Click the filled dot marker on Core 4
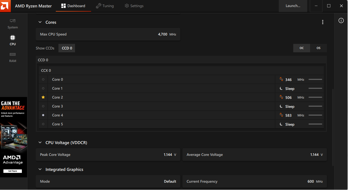 coord(43,115)
